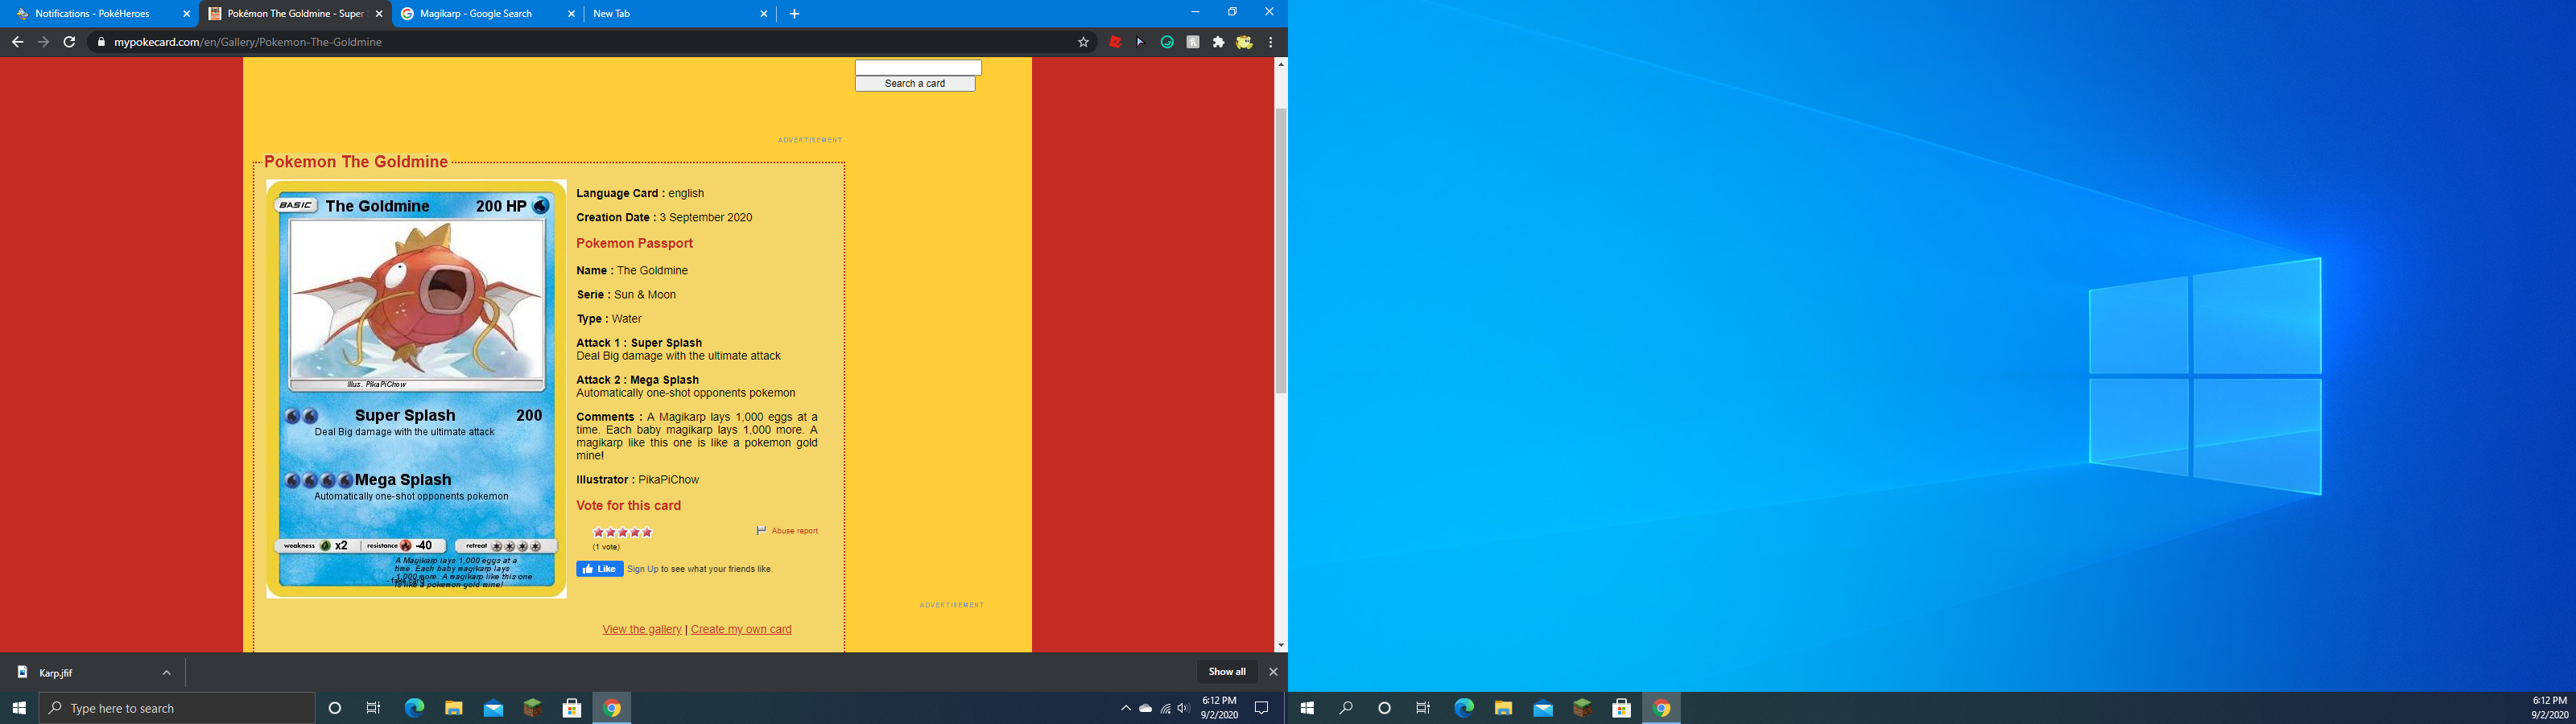Open Cortana on the left taskbar
Image resolution: width=2576 pixels, height=724 pixels.
[x=335, y=708]
